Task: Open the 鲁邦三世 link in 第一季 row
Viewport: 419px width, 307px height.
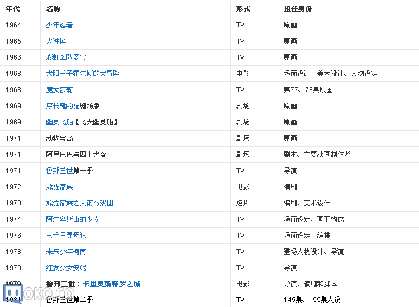Action: [x=59, y=171]
